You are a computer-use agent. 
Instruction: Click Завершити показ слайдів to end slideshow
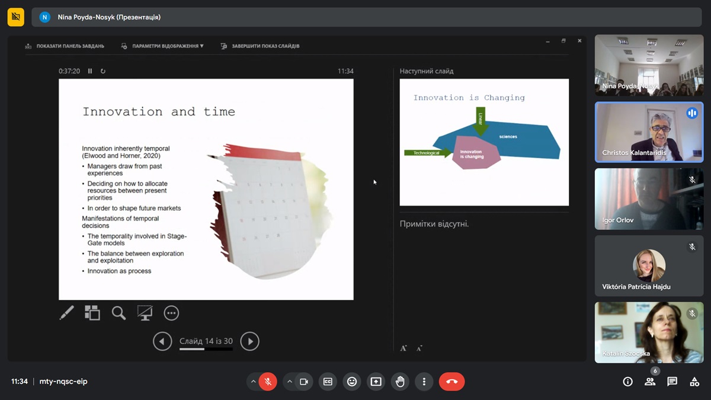(x=261, y=46)
